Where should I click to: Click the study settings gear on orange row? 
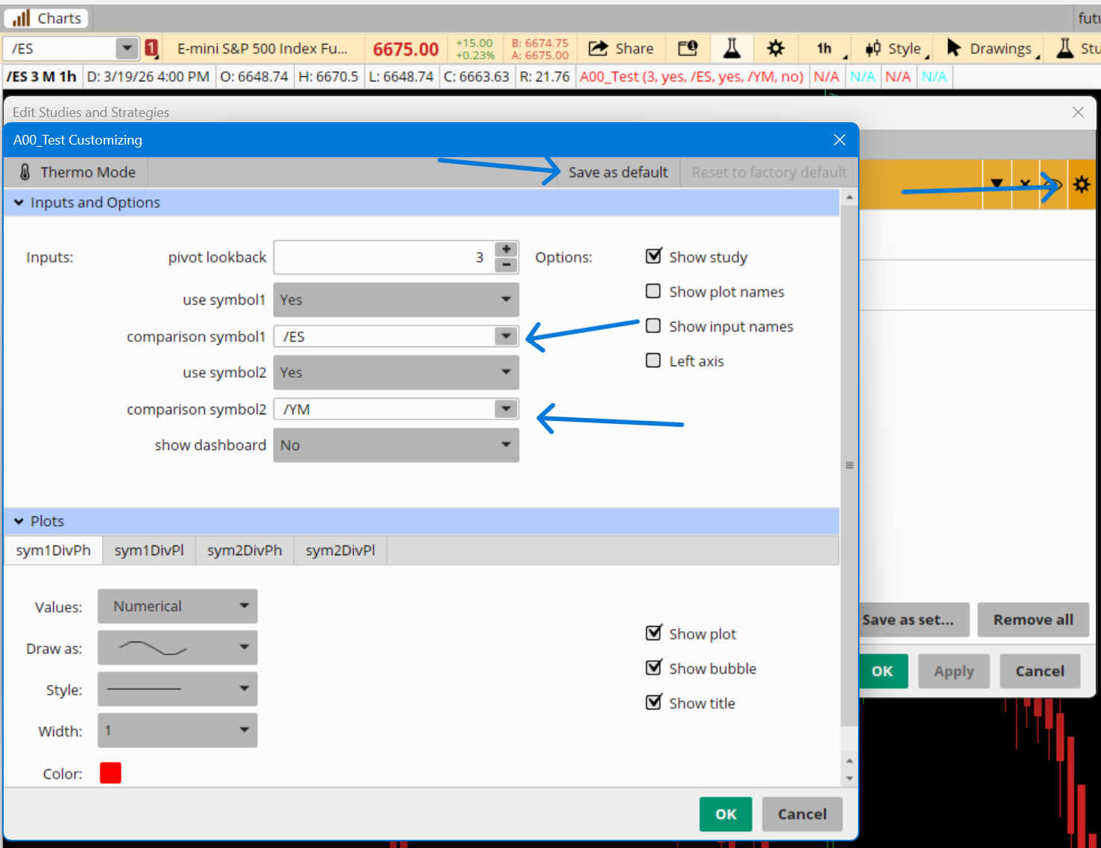1081,184
